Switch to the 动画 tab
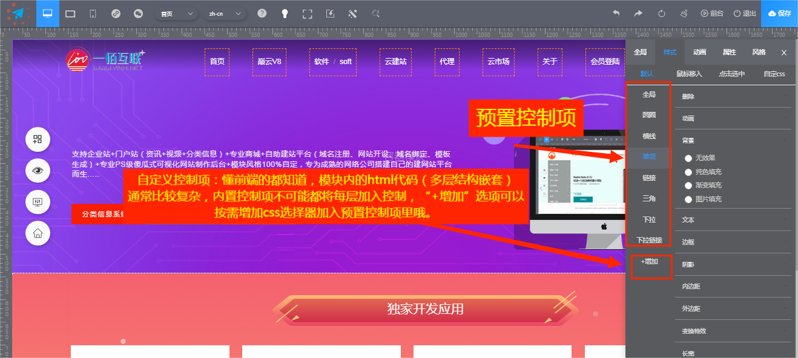 699,52
